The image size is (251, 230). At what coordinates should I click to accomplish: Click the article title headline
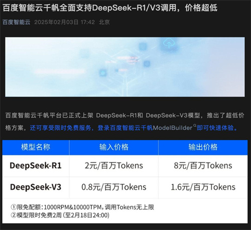110,8
